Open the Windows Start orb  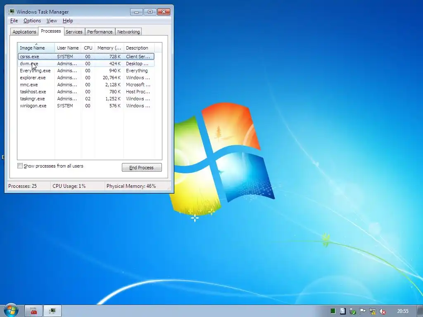pos(11,310)
